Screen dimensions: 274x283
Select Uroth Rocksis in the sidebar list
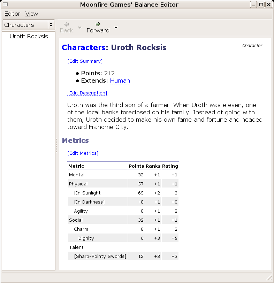(x=29, y=36)
